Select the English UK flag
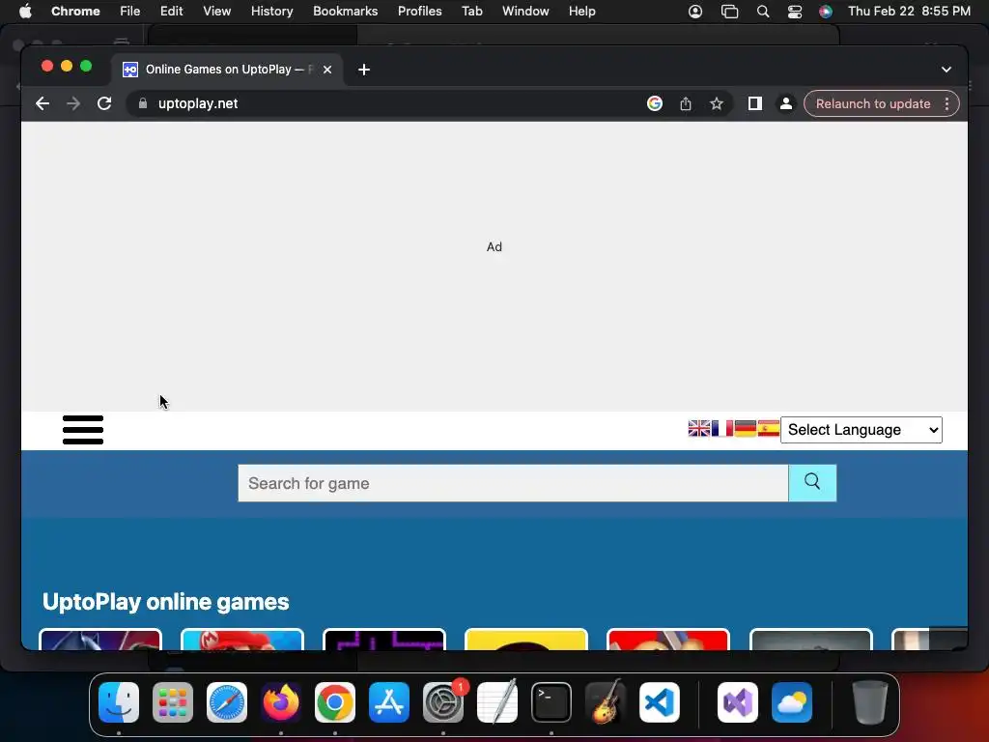Screen dimensions: 989x742 pyautogui.click(x=699, y=429)
